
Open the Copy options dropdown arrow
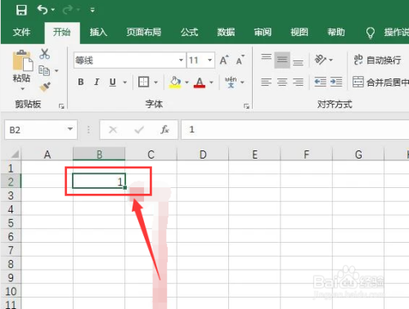click(56, 71)
